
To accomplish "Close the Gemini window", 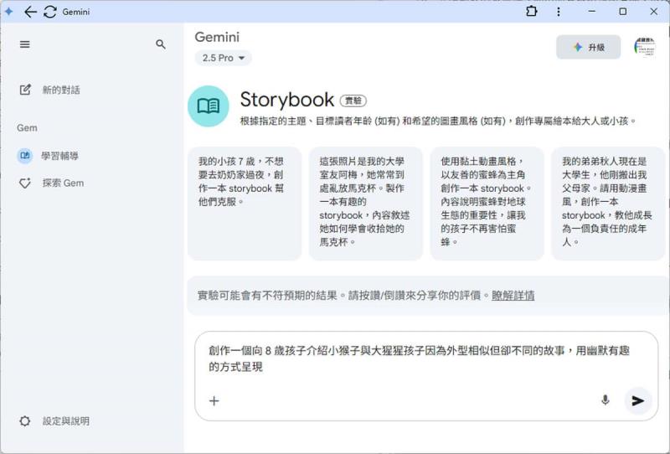I will [654, 12].
